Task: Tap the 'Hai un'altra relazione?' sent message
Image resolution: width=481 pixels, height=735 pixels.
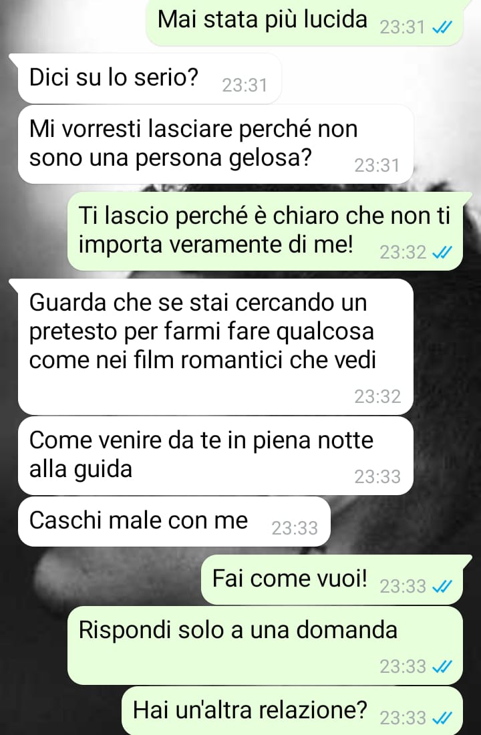Action: [292, 711]
